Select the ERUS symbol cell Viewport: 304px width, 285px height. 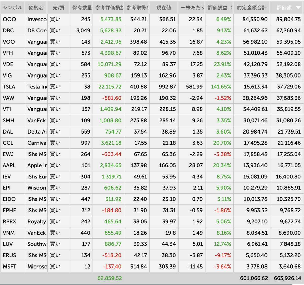coord(12,255)
